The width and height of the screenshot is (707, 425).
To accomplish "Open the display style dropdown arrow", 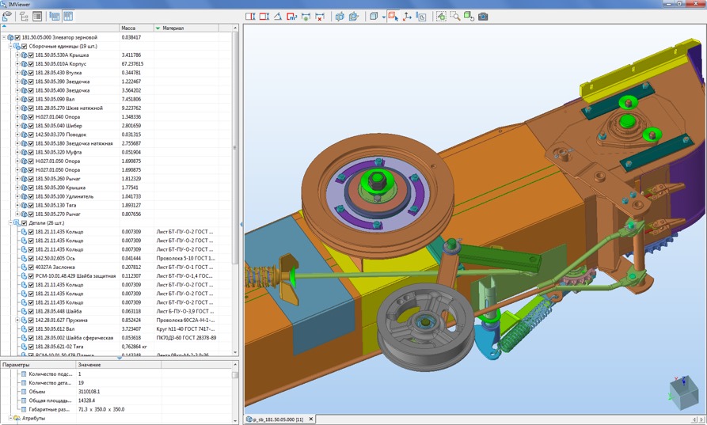I will coord(383,16).
